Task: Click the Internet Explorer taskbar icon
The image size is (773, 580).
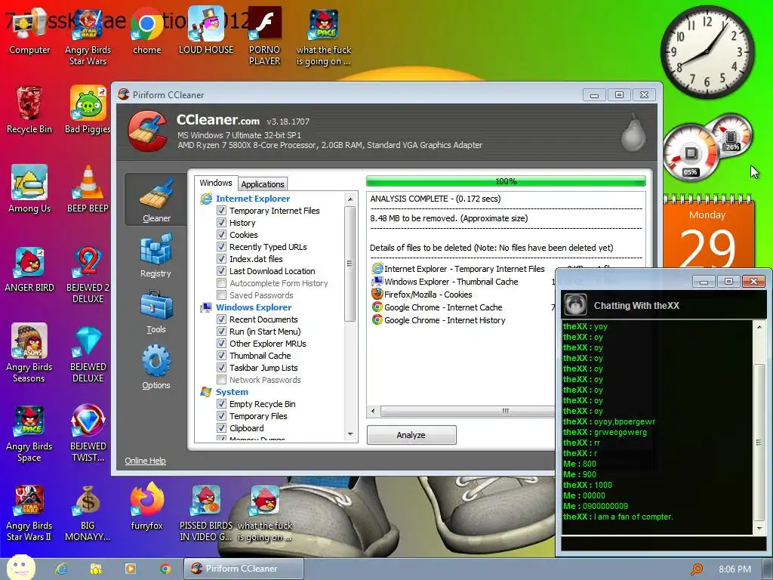Action: [61, 569]
